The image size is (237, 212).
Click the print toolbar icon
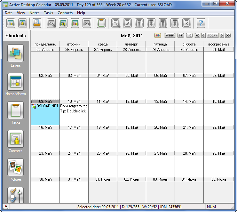click(x=37, y=23)
